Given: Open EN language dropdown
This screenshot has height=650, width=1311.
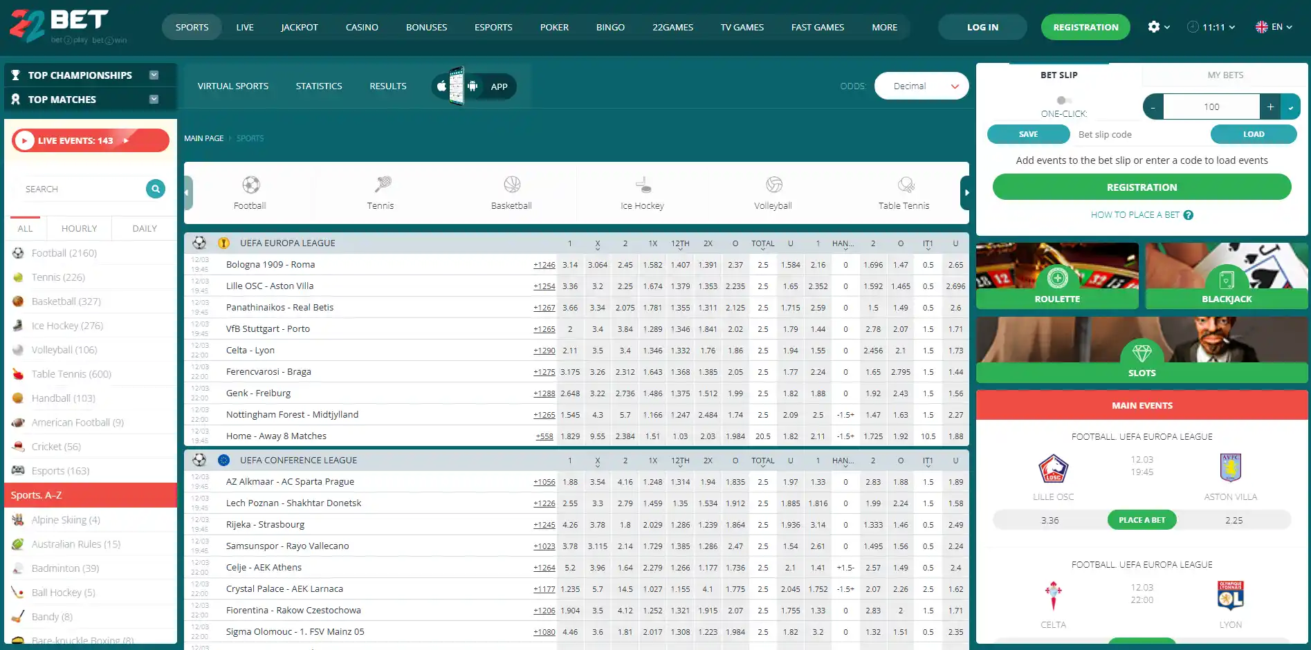Looking at the screenshot, I should click(1274, 27).
